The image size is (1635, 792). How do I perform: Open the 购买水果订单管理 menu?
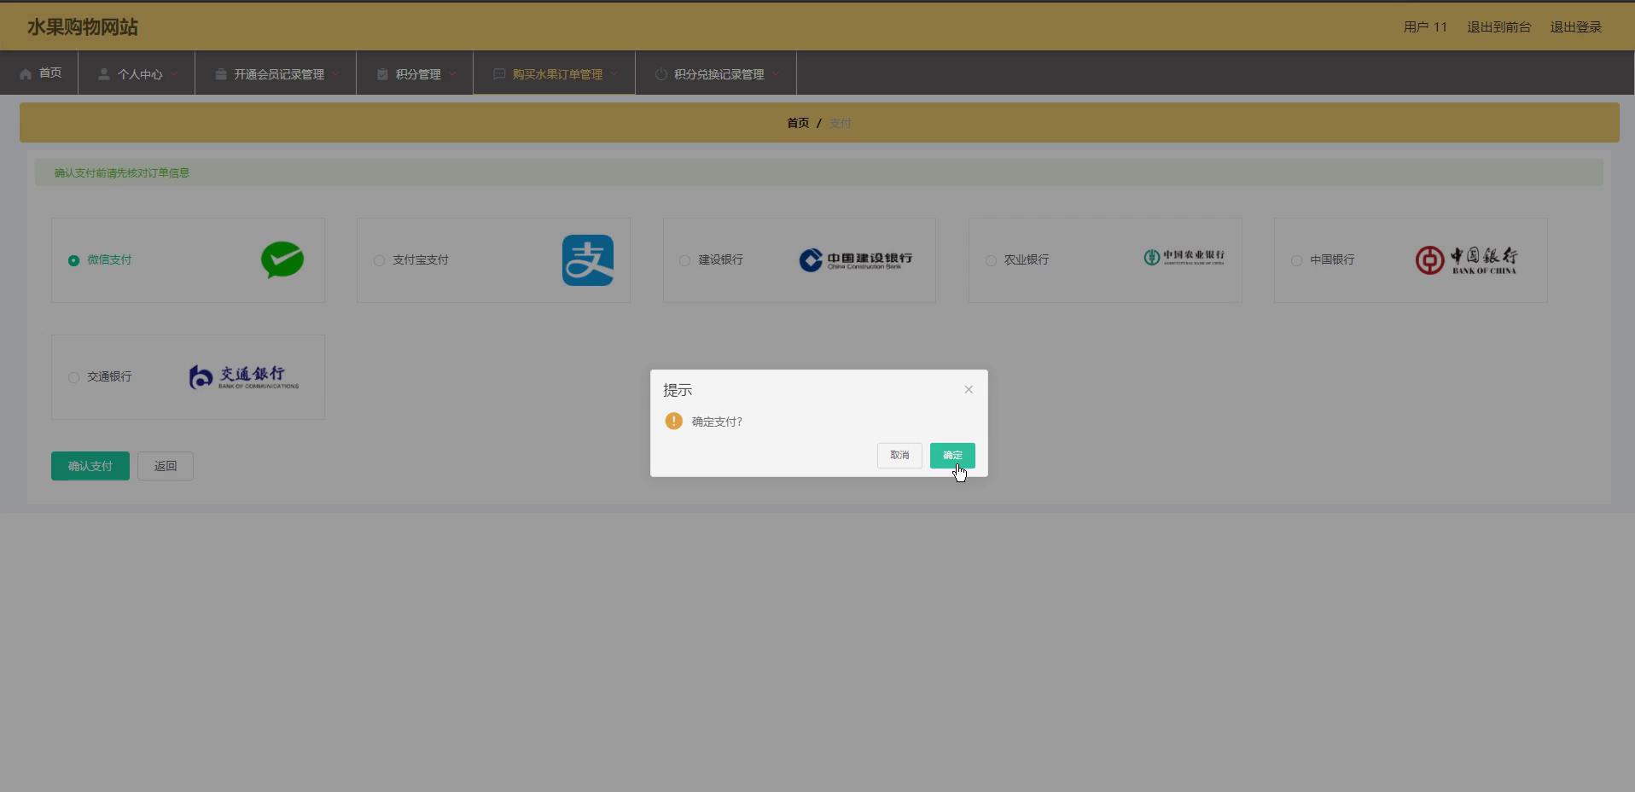tap(556, 74)
